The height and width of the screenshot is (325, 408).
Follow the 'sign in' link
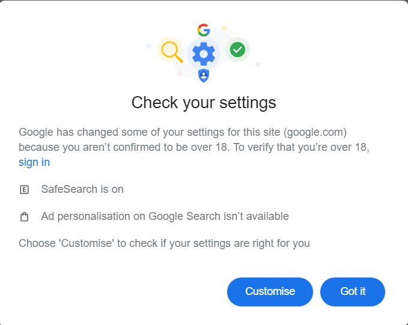pyautogui.click(x=34, y=162)
